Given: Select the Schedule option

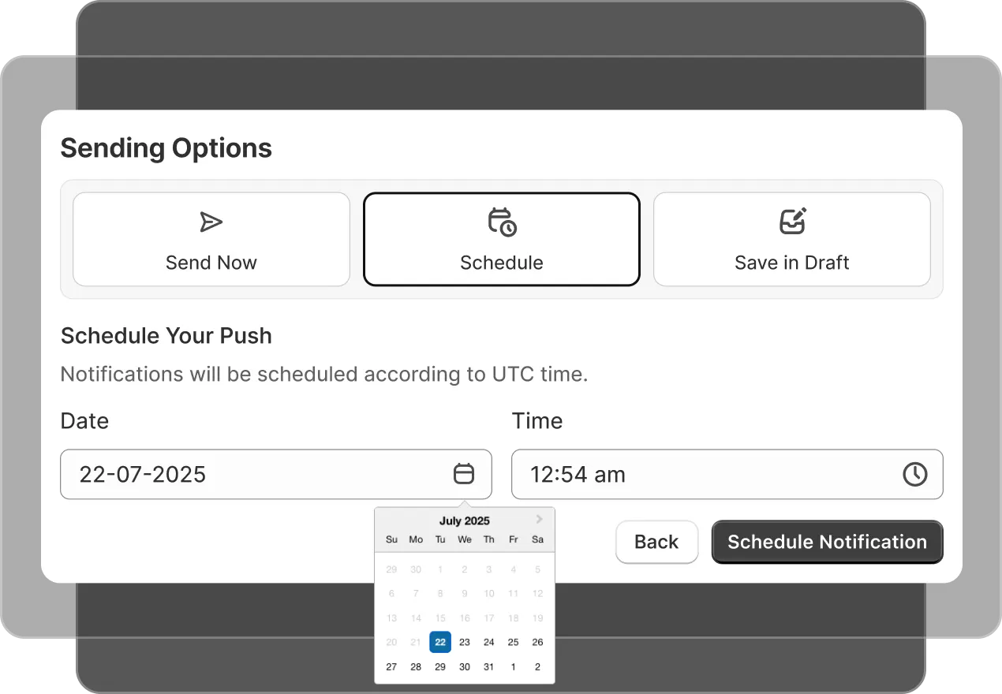Looking at the screenshot, I should (x=502, y=239).
